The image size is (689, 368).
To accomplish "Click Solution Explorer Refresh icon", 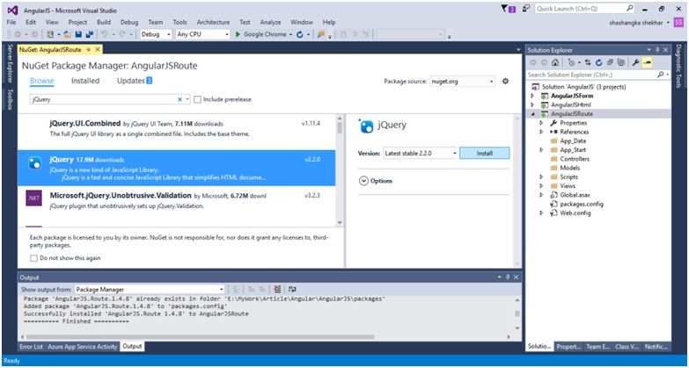I will (598, 62).
